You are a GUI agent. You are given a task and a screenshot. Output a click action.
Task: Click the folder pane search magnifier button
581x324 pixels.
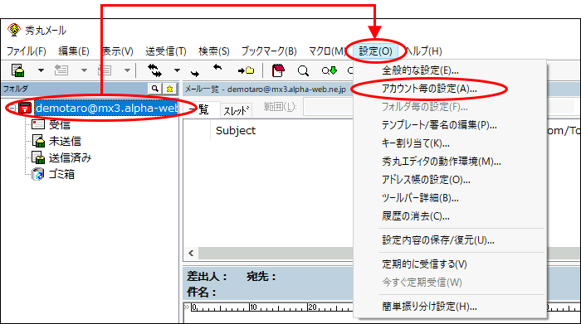(x=155, y=89)
